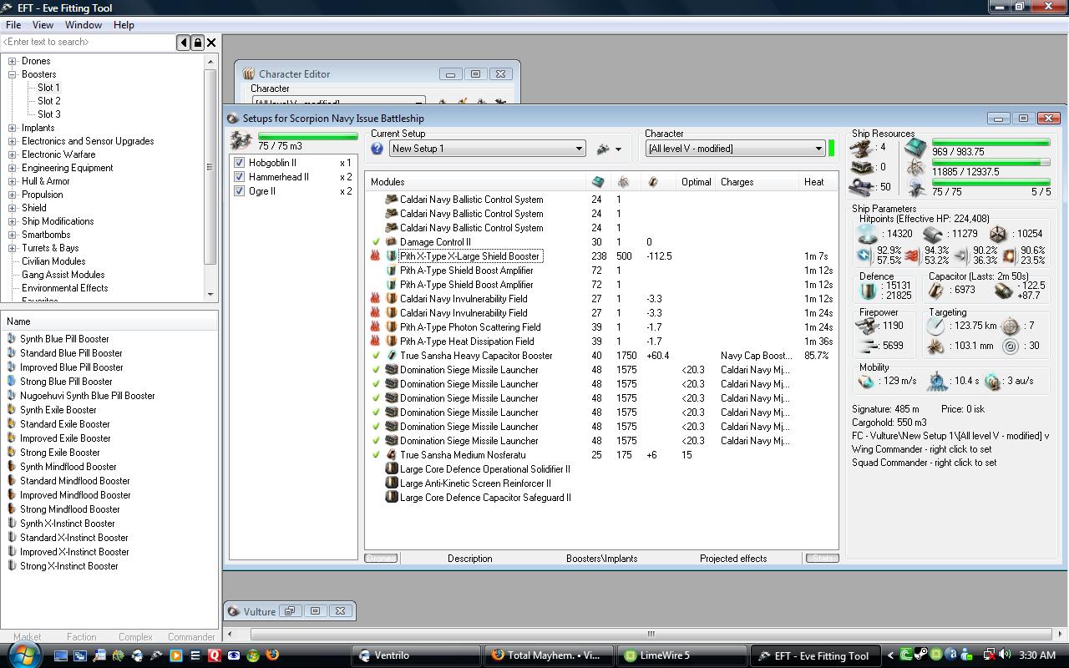The width and height of the screenshot is (1069, 668).
Task: Click the back arrow next to search box
Action: pyautogui.click(x=184, y=42)
